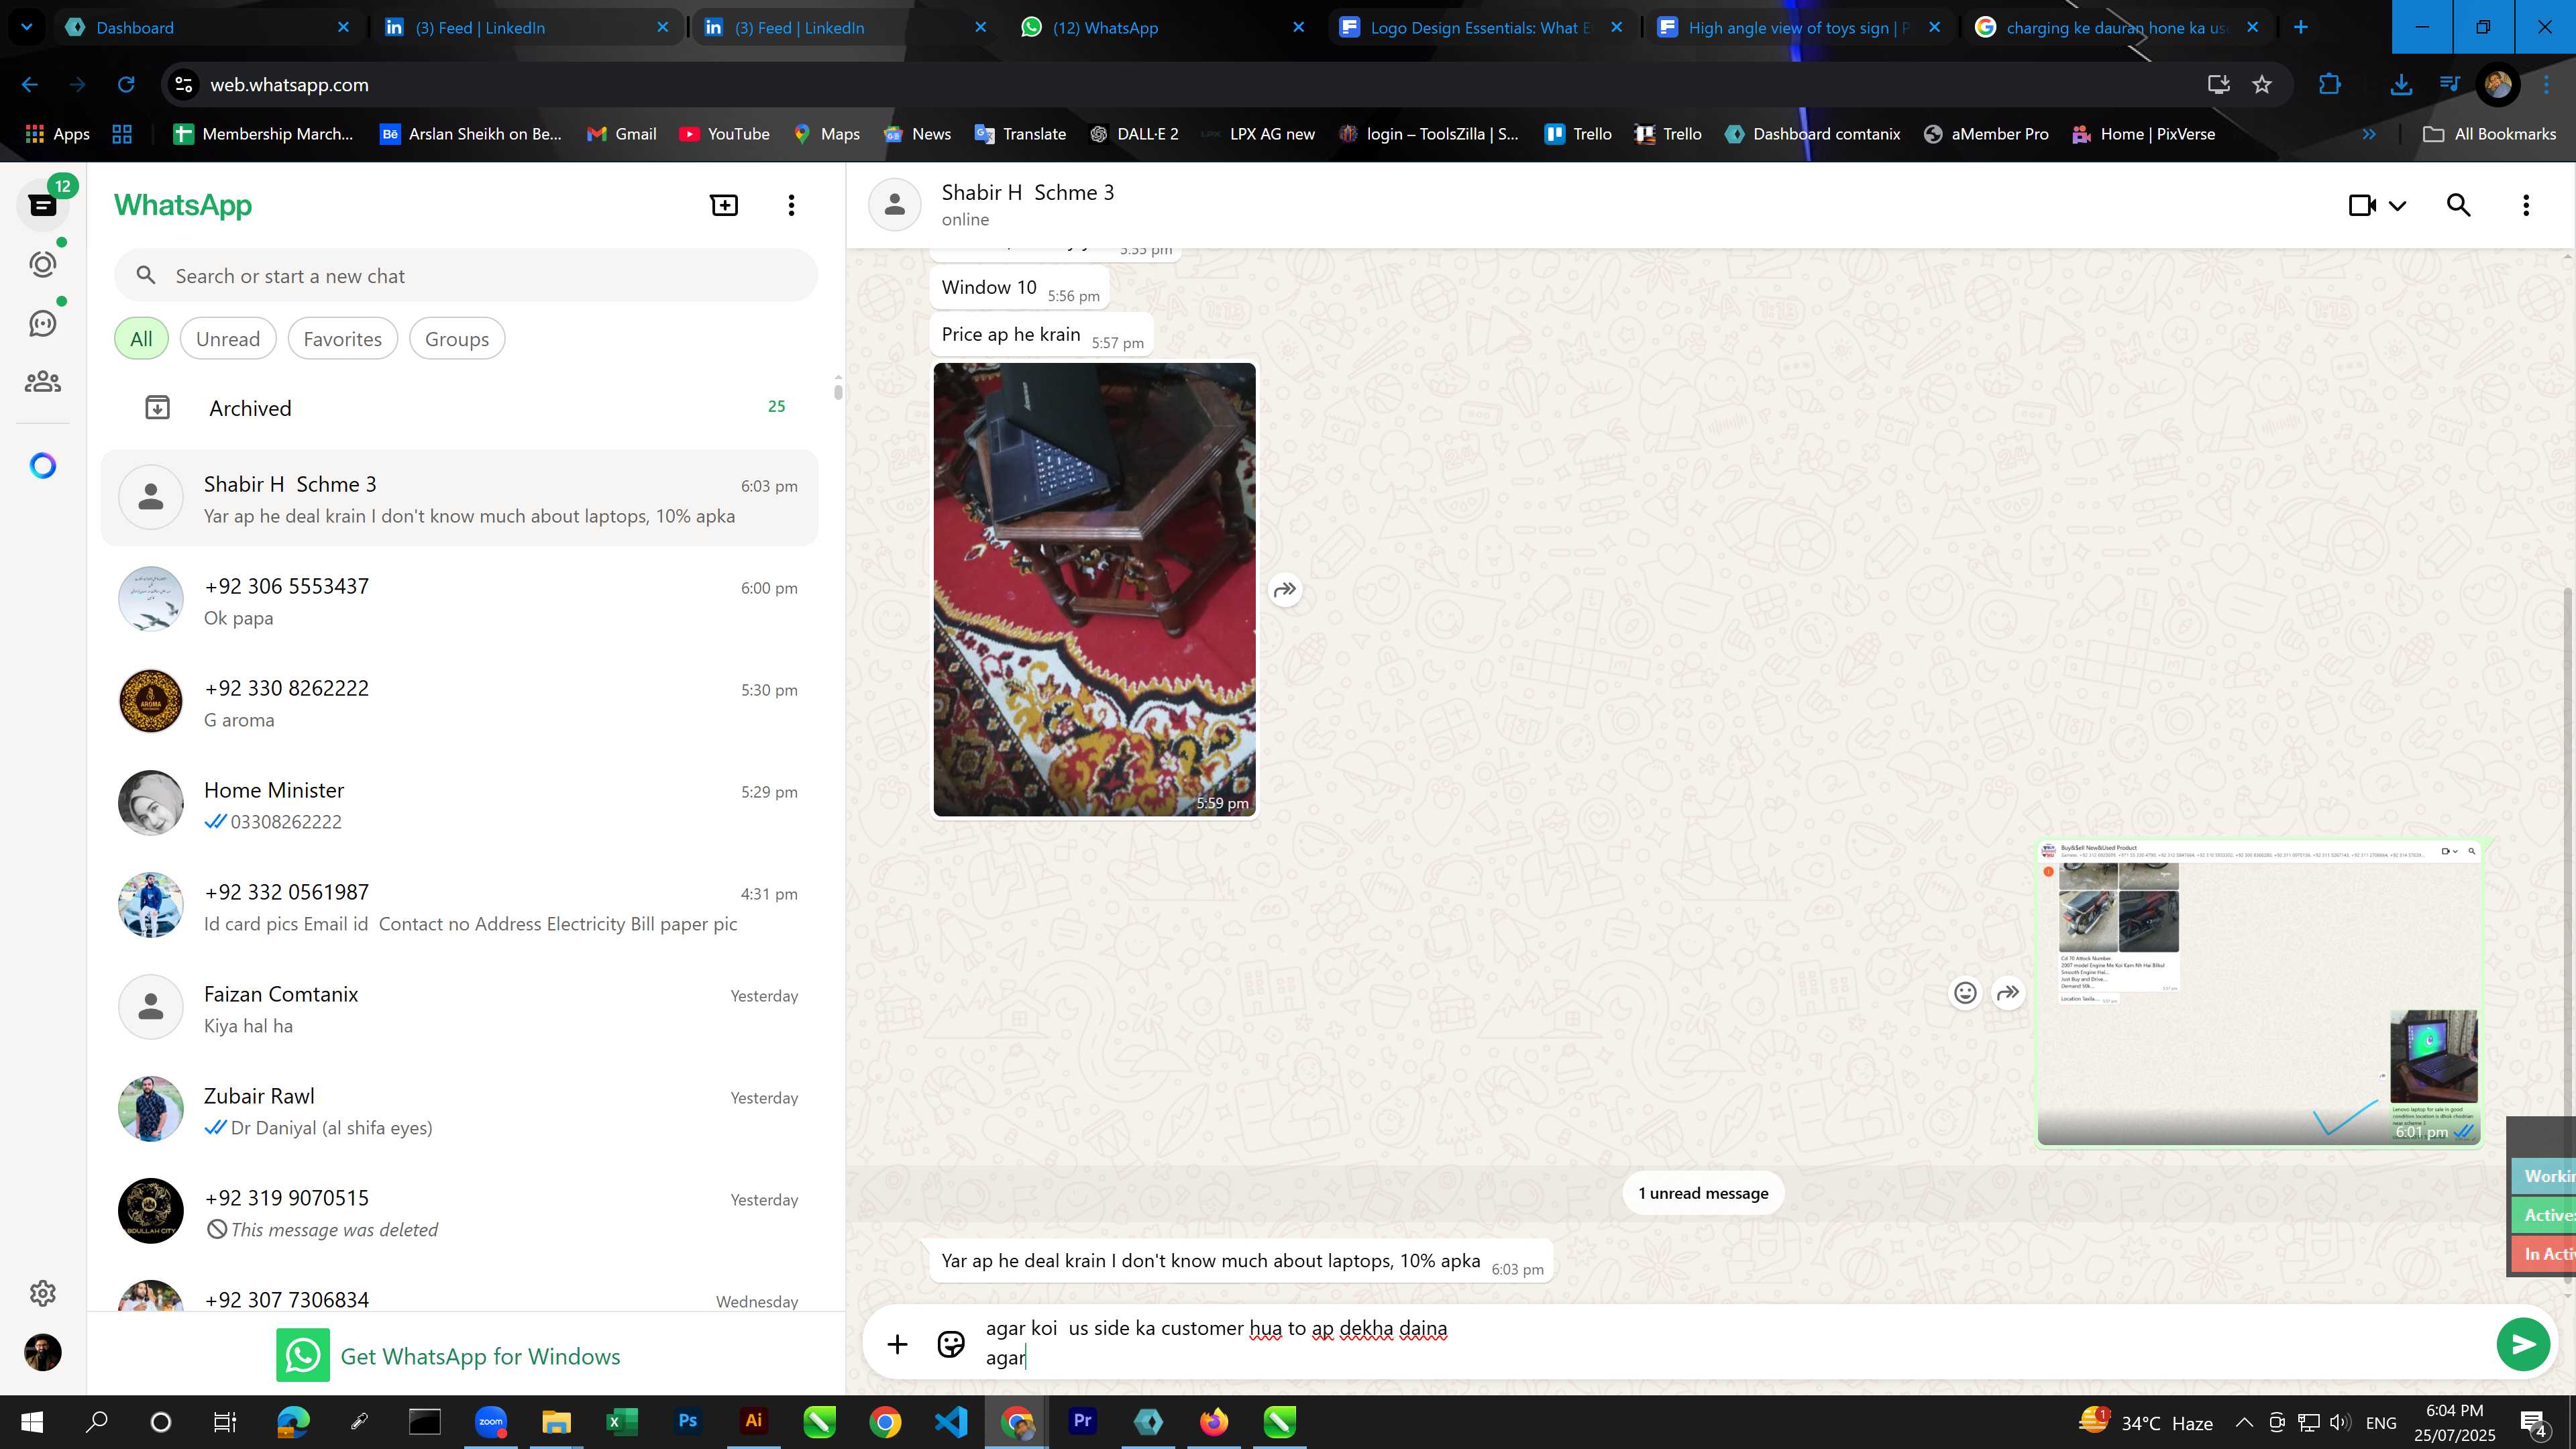Forward the laptop photo message
The width and height of the screenshot is (2576, 1449).
pos(1285,589)
